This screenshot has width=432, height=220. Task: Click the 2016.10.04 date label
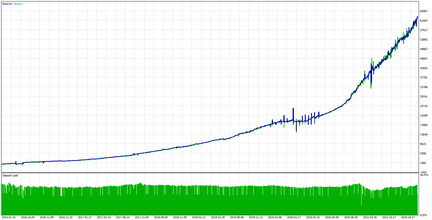coord(28,217)
